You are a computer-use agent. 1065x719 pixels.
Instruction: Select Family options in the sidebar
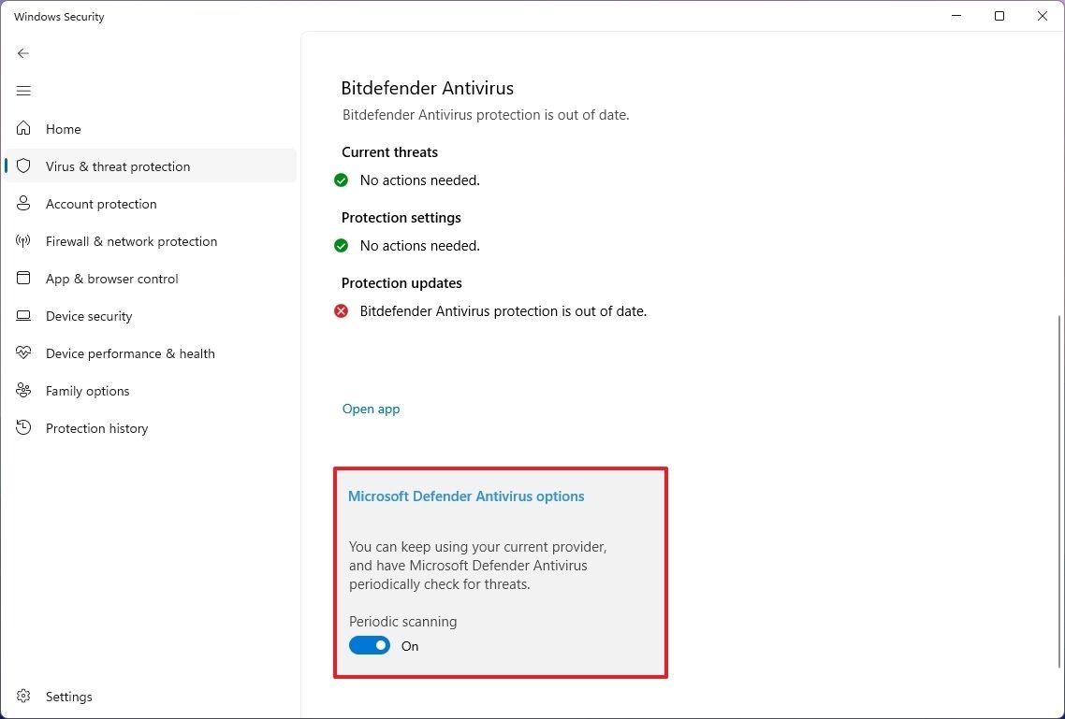click(86, 390)
